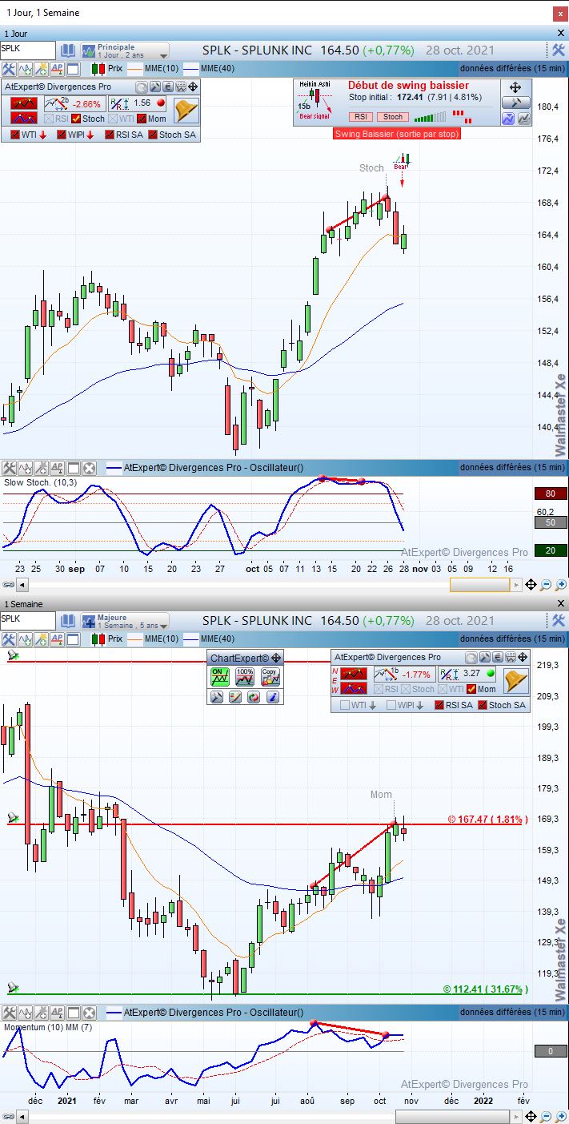
Task: Click the SPLK ticker input on daily chart
Action: pos(28,50)
